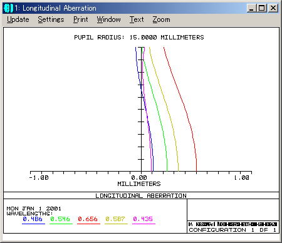Click the 0.546 green wavelength label
Viewport: 282px width, 243px height.
[60, 219]
